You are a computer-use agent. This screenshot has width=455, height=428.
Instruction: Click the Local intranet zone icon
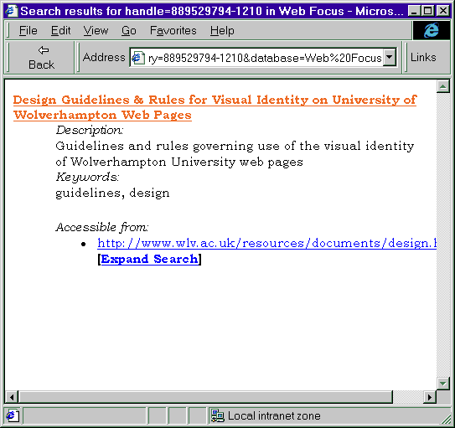217,415
